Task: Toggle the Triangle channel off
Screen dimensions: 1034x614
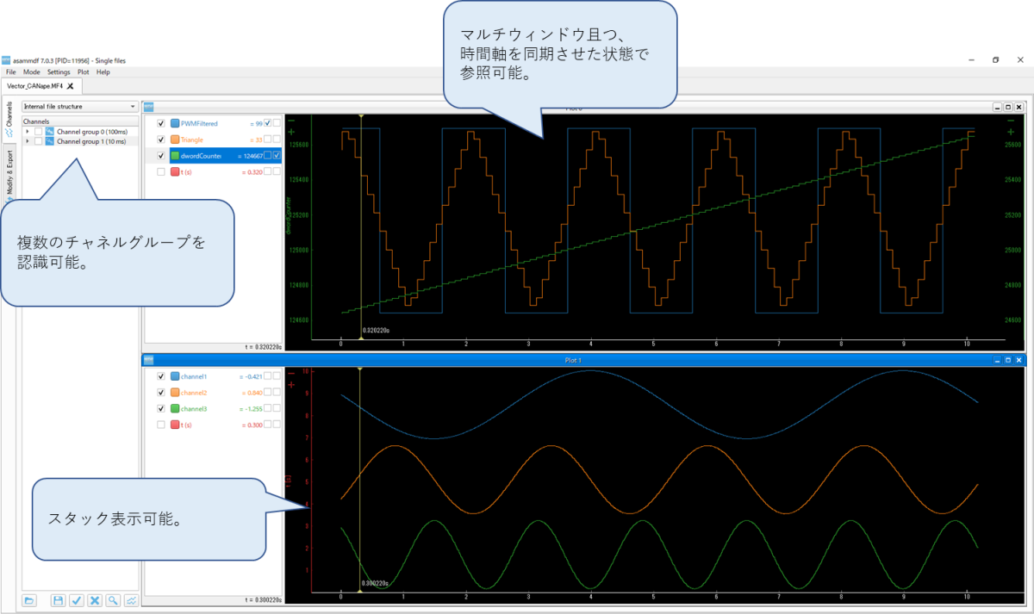Action: pos(161,140)
